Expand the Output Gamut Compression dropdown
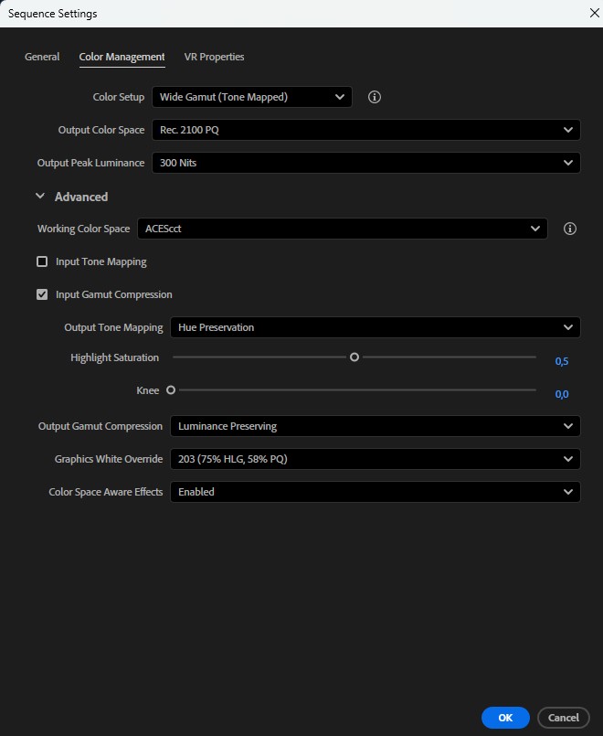Screen dimensions: 603x736 (375, 426)
